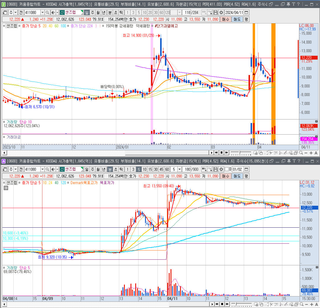The height and width of the screenshot is (308, 320).
Task: Open 주 type dropdown arrow in lower toolbar
Action: point(15,169)
